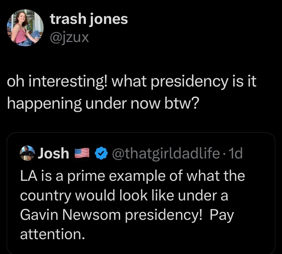Click the American flag emoji beside Josh
The width and height of the screenshot is (282, 254).
click(x=82, y=153)
